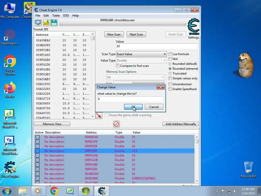
Task: Open the Windows Start menu
Action: pyautogui.click(x=7, y=191)
